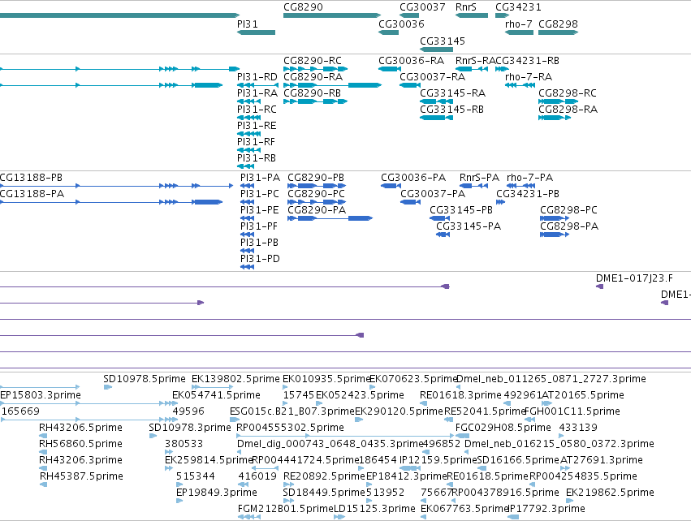The width and height of the screenshot is (691, 521).
Task: Select the CG30036-RA transcript label
Action: coord(411,61)
